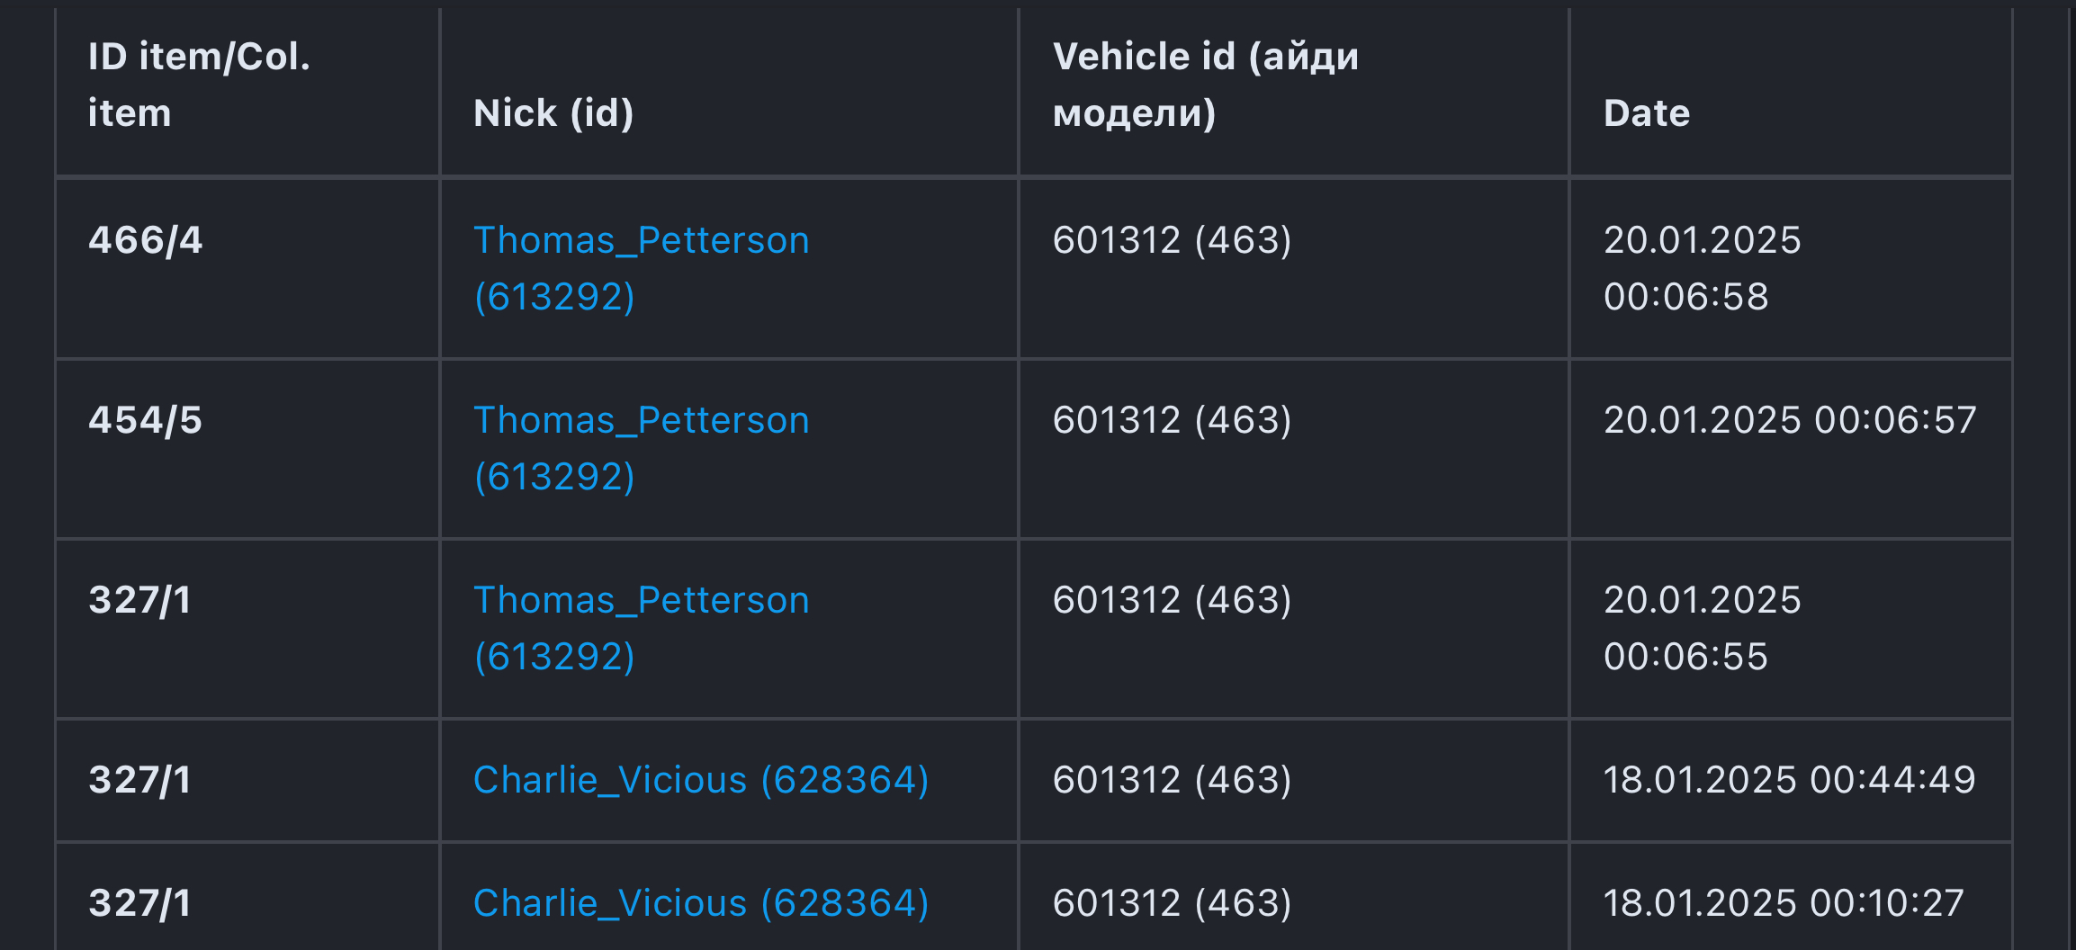Select the 327/1 cell in the 00:06:55 row

pyautogui.click(x=139, y=601)
